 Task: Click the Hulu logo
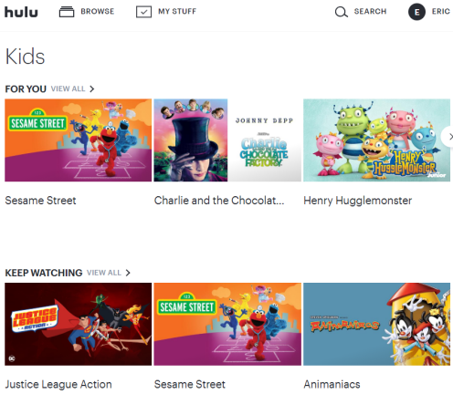[21, 12]
